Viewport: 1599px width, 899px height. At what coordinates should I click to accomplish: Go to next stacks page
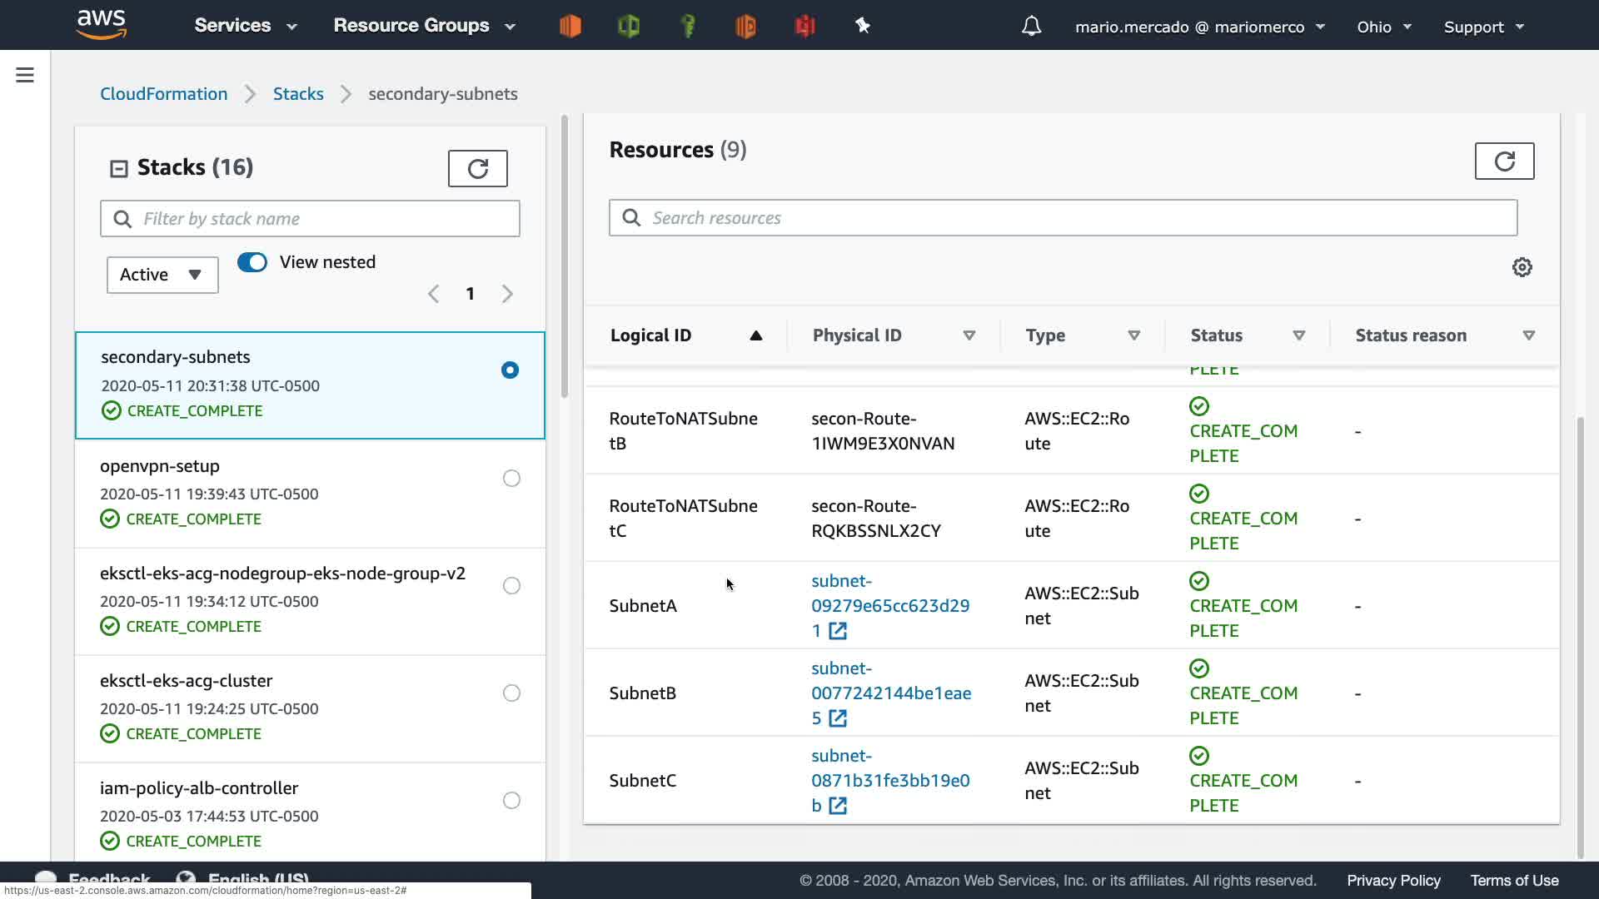507,294
